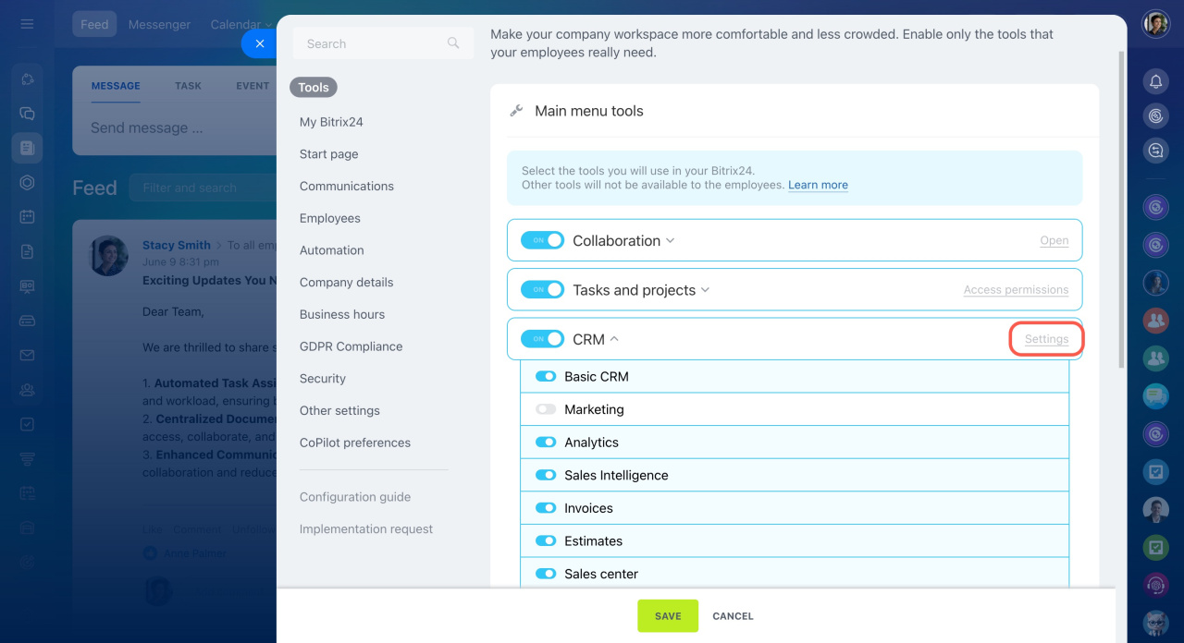
Task: Open My Bitrix24 settings section
Action: coord(331,122)
